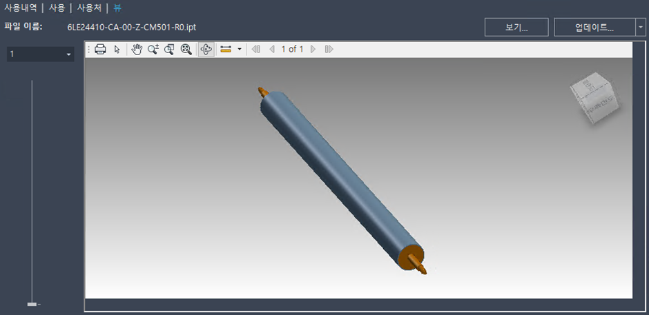Click the Fit to Window icon
Viewport: 649px width, 315px height.
tap(186, 50)
